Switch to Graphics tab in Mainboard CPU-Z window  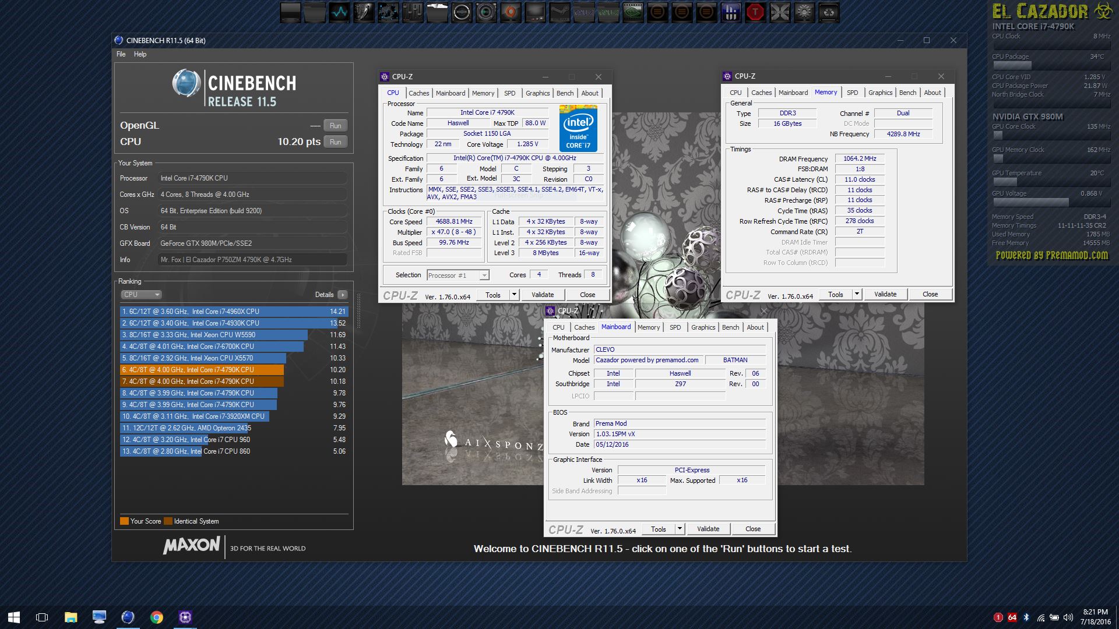(x=703, y=327)
